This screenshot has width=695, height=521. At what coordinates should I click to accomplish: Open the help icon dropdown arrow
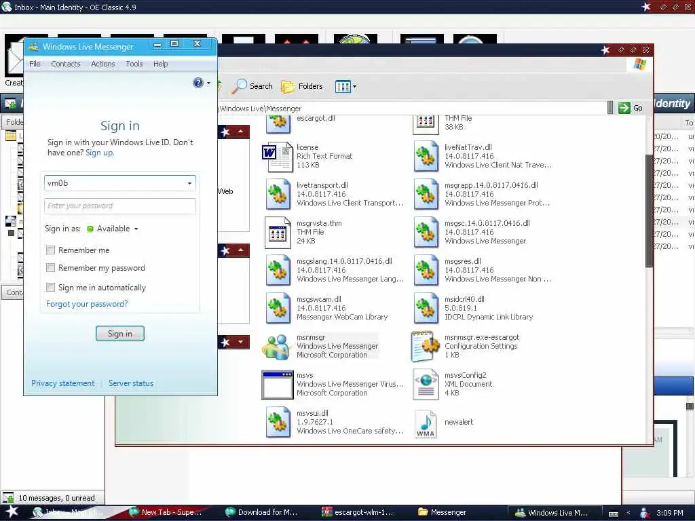pos(208,83)
